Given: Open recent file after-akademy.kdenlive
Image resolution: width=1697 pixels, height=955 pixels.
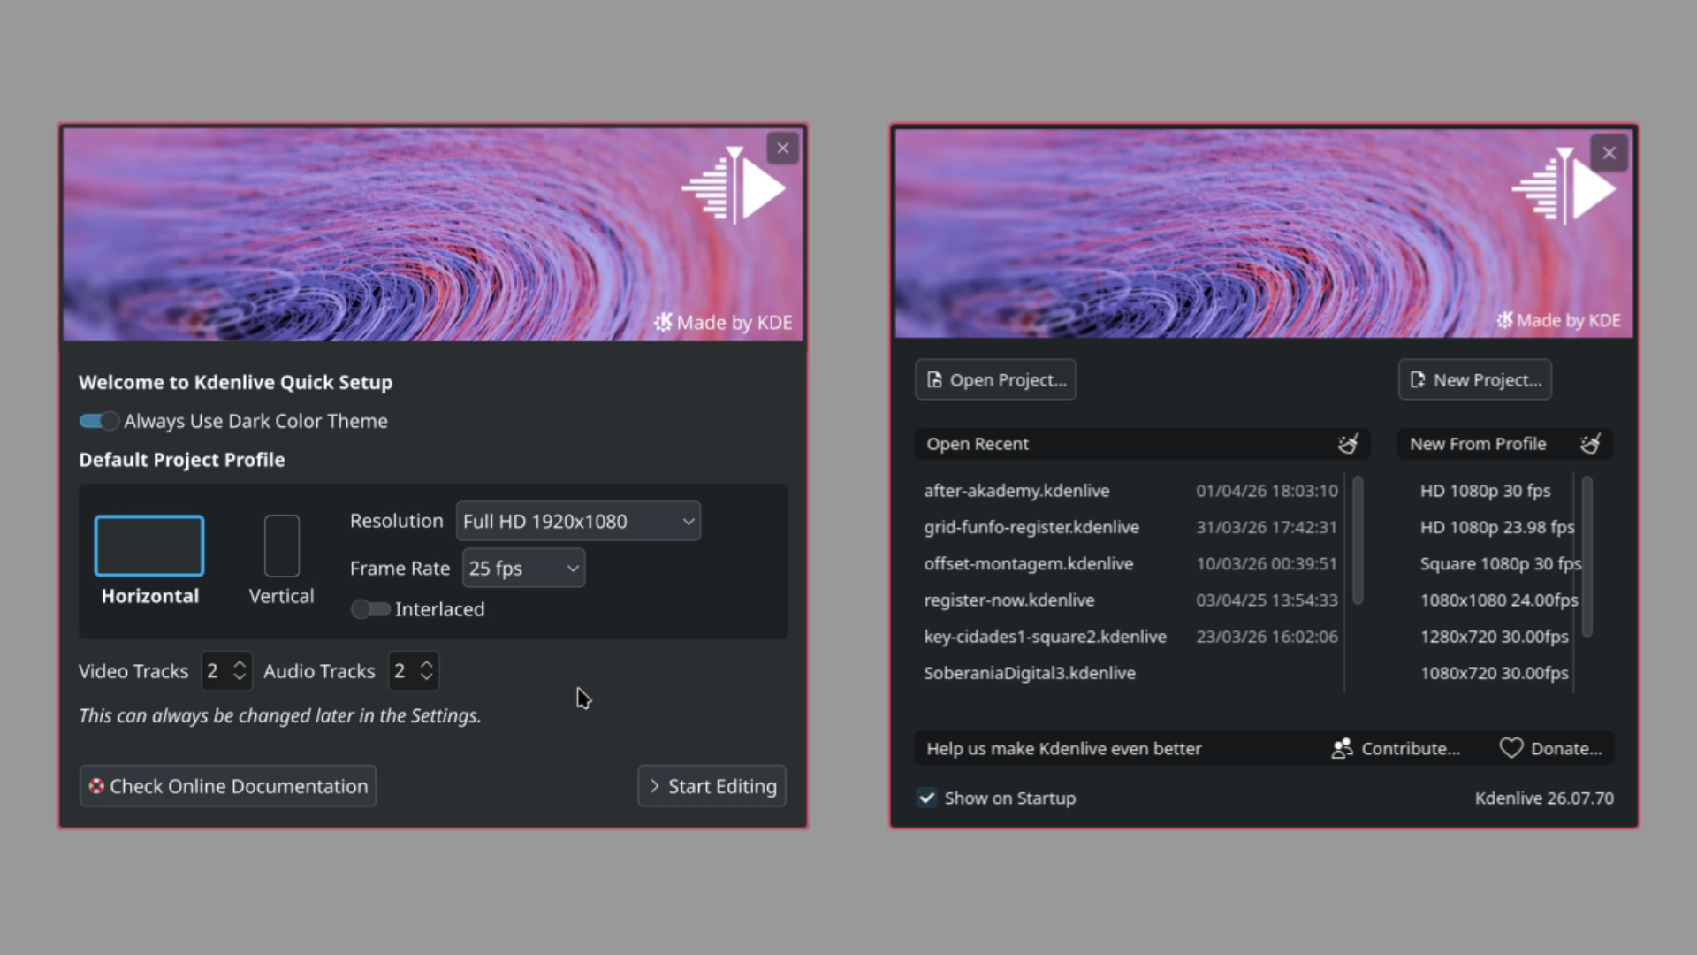Looking at the screenshot, I should coord(1016,491).
